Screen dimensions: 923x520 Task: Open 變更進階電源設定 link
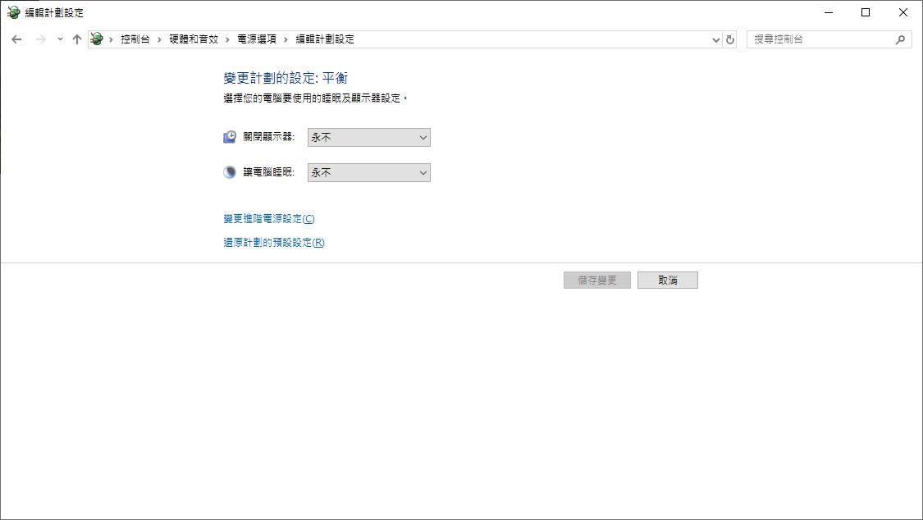point(268,219)
